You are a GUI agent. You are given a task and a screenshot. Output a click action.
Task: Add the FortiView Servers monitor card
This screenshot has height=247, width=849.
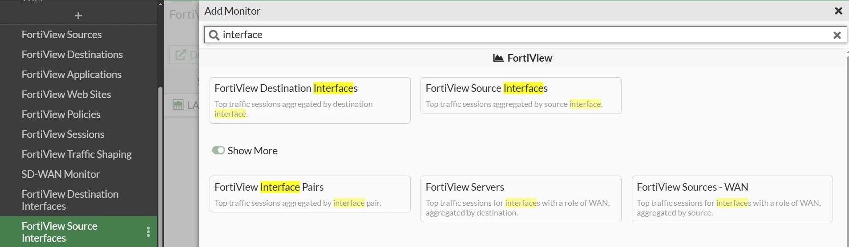point(521,199)
